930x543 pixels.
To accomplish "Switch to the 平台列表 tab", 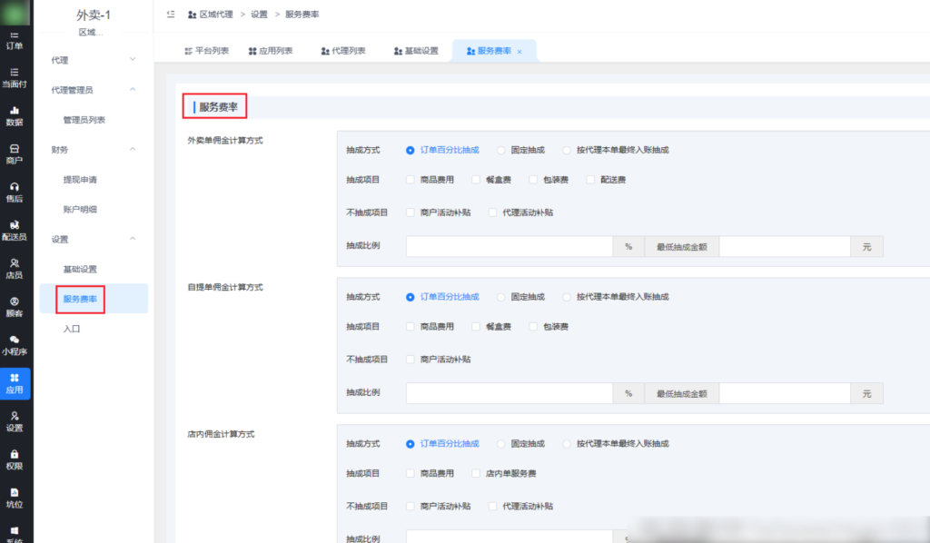I will [204, 50].
